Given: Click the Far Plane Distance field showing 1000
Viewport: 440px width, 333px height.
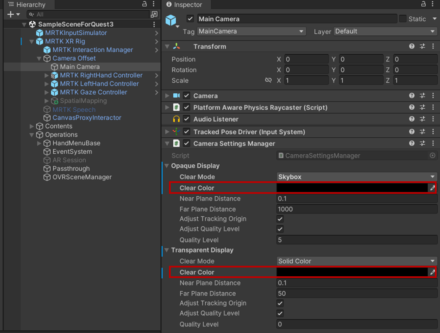Looking at the screenshot, I should (356, 209).
